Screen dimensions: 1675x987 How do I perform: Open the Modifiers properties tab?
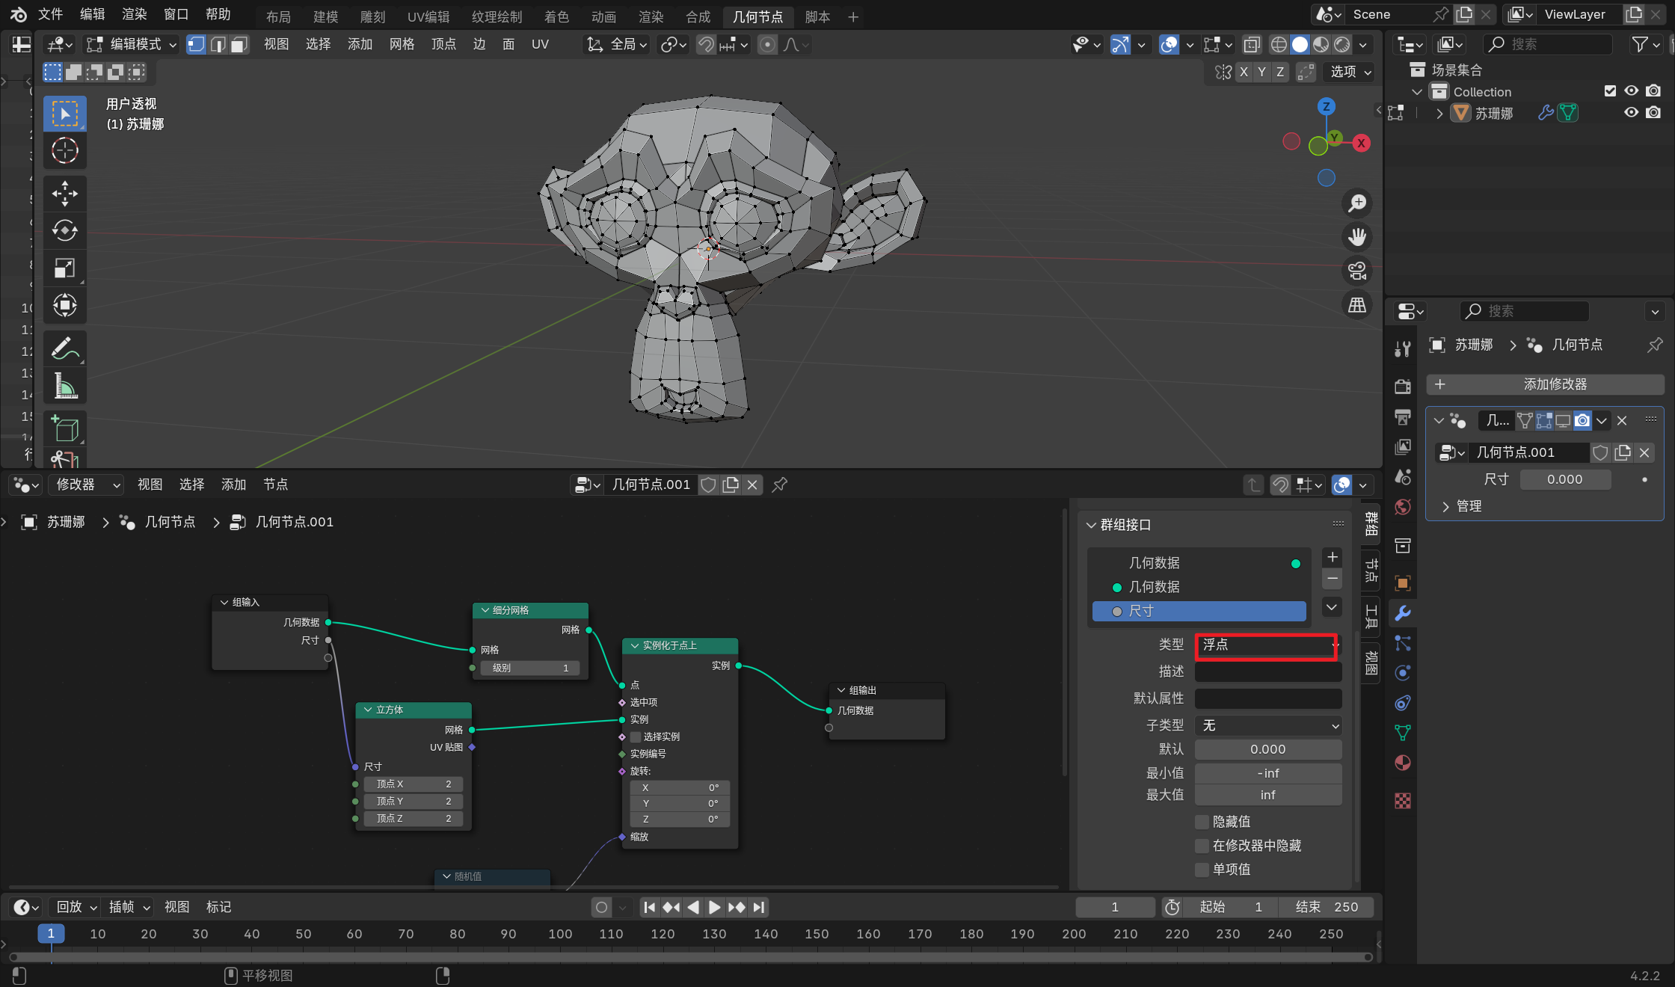point(1403,613)
